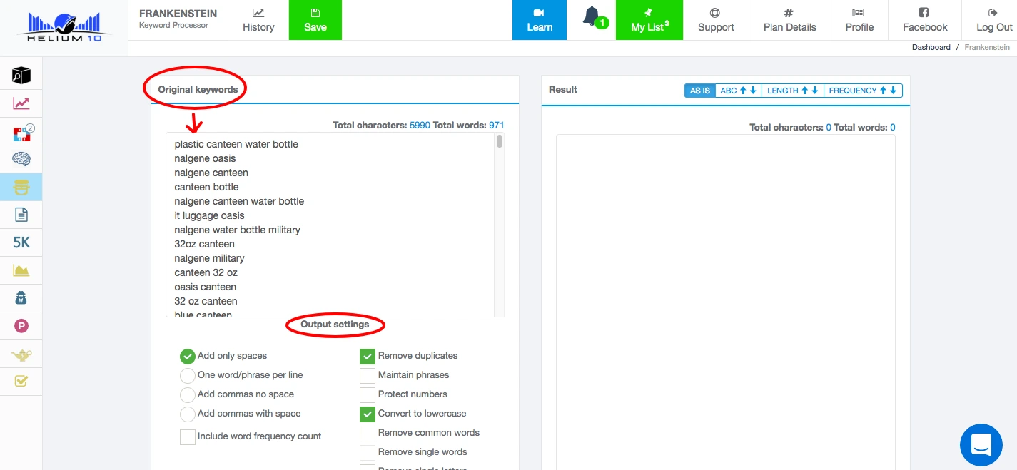Open the genie lamp tool in sidebar
Viewport: 1017px width, 470px height.
coord(21,354)
